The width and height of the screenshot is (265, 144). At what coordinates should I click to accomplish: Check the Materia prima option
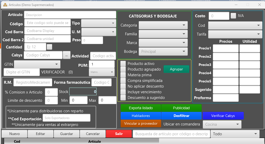[123, 75]
